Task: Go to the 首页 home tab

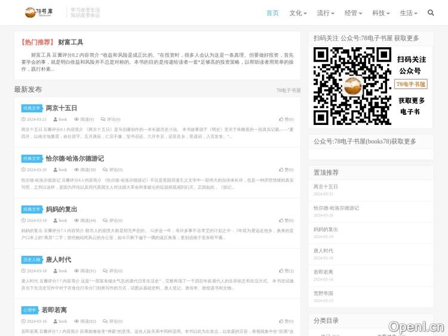Action: coord(272,13)
